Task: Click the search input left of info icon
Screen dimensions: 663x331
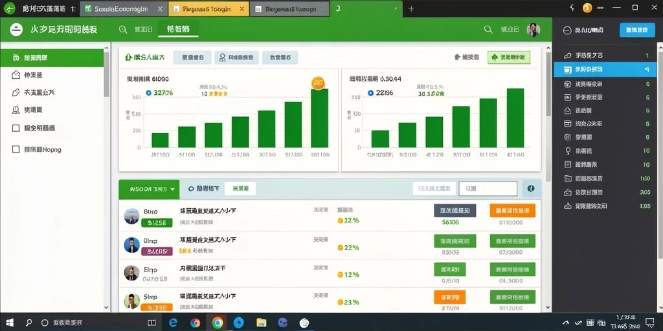Action: (x=488, y=189)
